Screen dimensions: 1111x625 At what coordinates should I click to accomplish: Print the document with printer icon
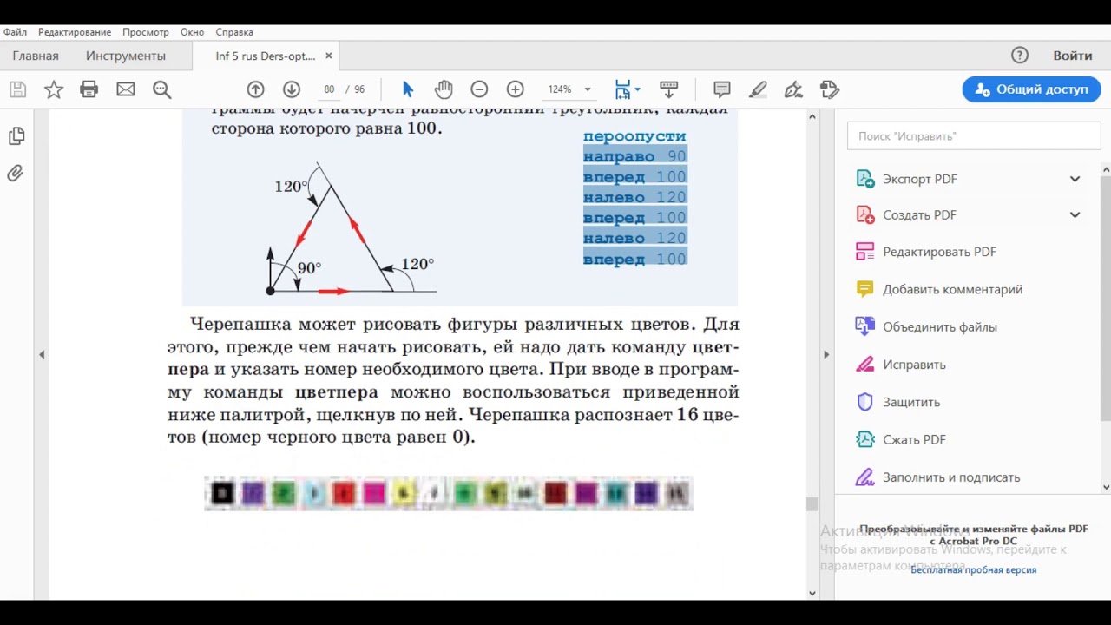pos(89,89)
